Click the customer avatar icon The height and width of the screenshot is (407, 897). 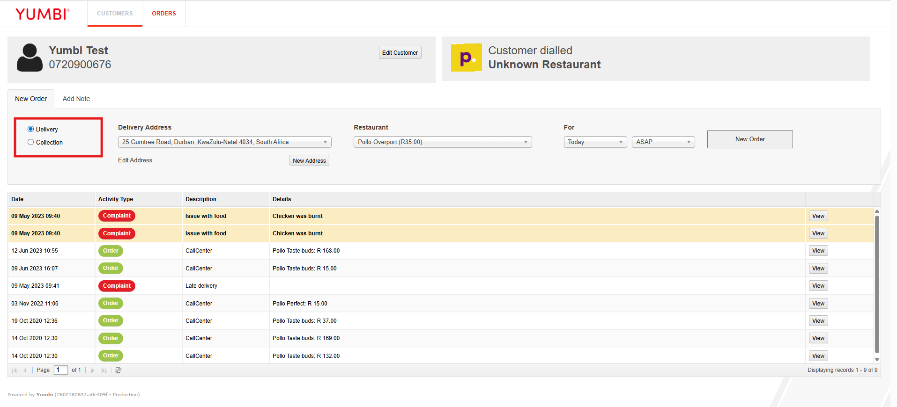point(30,58)
